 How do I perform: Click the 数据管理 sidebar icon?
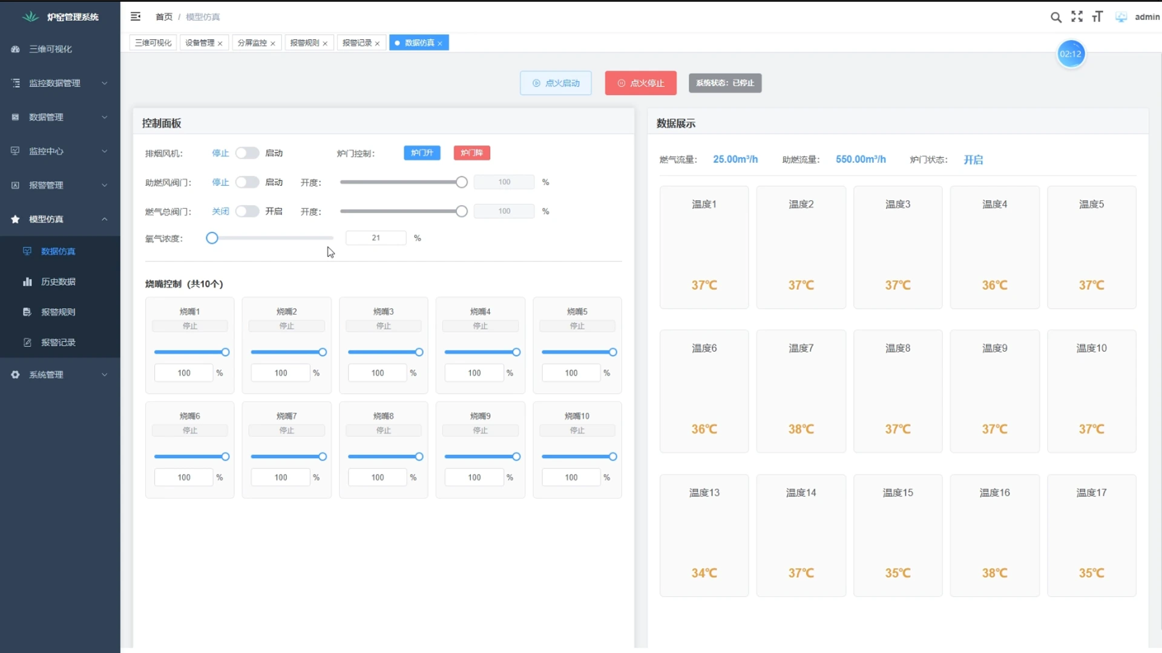tap(16, 117)
